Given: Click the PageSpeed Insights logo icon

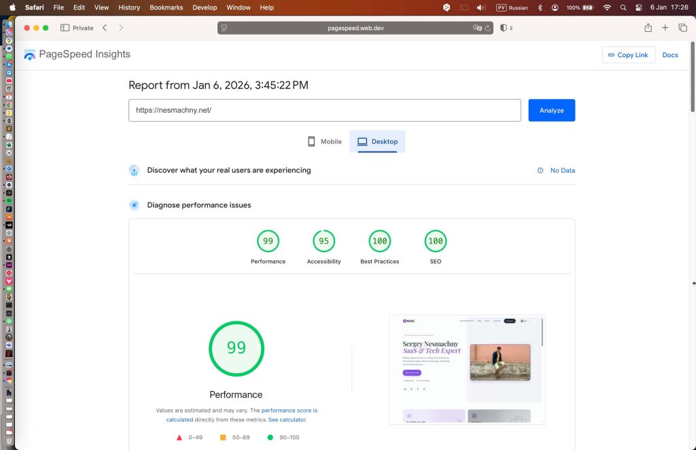Looking at the screenshot, I should click(x=29, y=55).
